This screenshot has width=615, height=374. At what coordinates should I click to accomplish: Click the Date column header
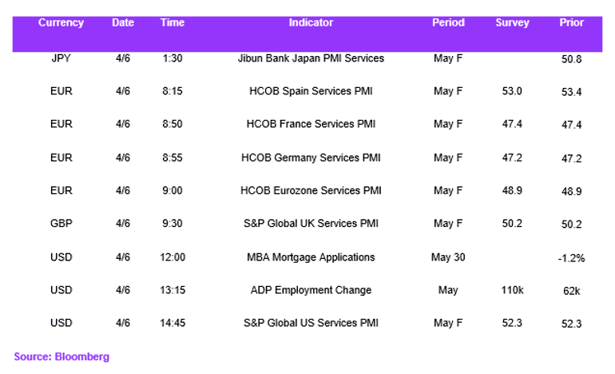point(123,22)
